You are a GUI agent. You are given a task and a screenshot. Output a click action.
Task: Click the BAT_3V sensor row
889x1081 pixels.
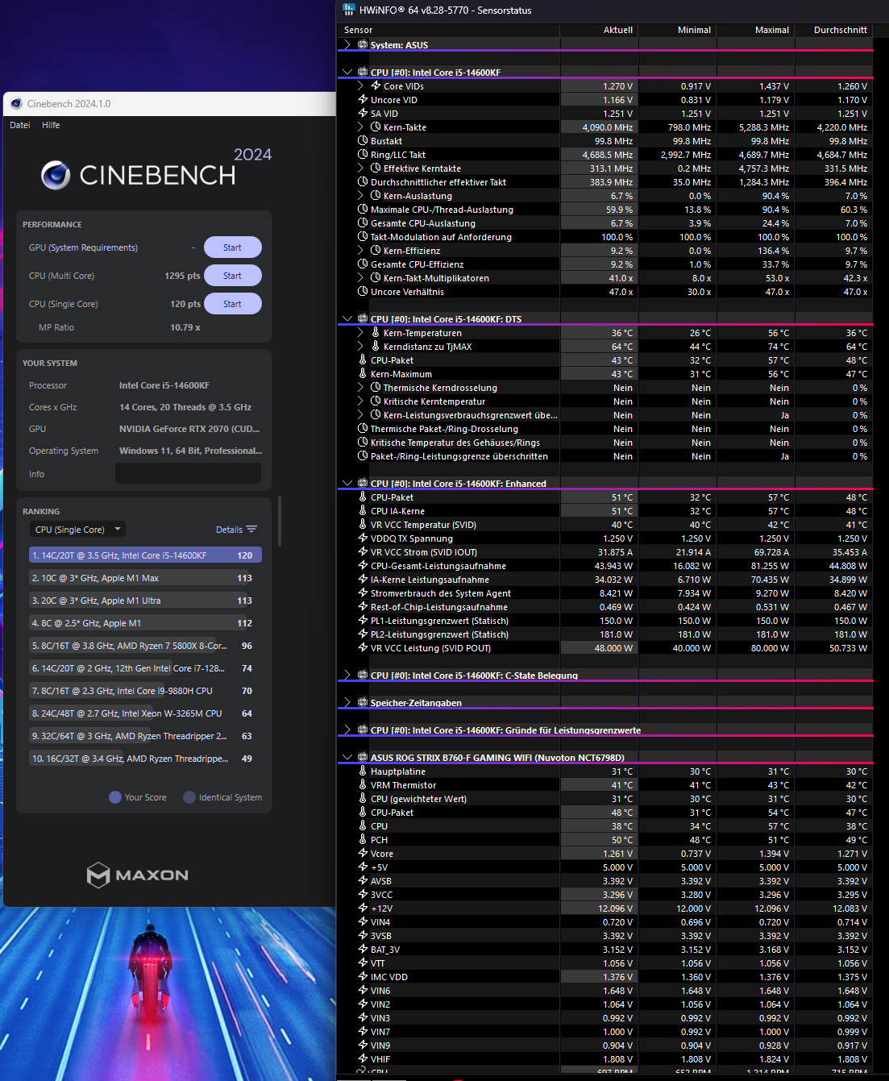(605, 950)
